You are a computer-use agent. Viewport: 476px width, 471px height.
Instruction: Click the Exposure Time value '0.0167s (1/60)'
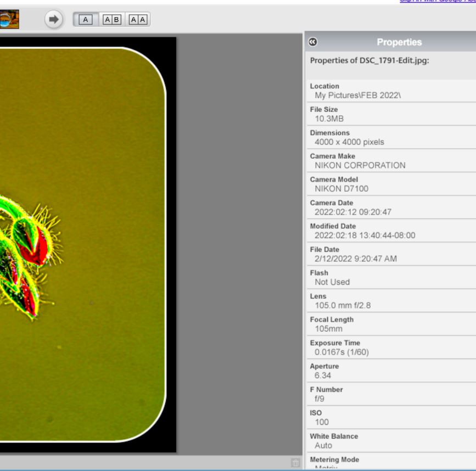pyautogui.click(x=342, y=352)
